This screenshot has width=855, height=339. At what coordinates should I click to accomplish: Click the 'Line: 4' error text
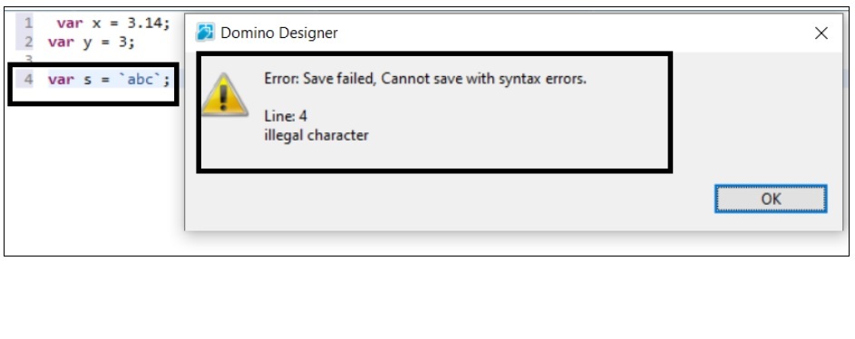point(286,116)
